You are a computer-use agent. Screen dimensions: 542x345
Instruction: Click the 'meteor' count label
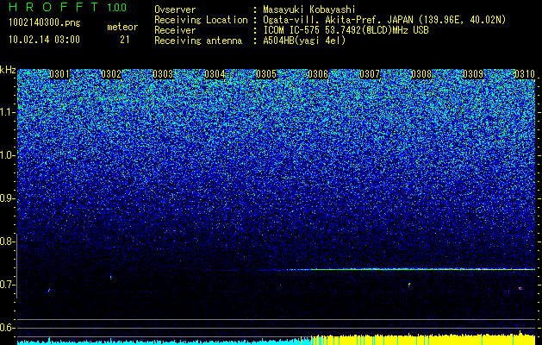(x=122, y=27)
